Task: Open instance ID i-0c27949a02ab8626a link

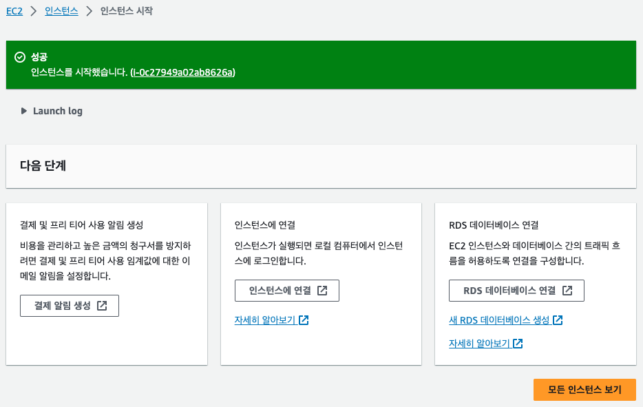Action: click(x=183, y=72)
